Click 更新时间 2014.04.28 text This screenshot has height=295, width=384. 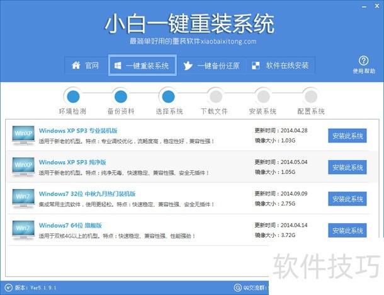tap(281, 130)
